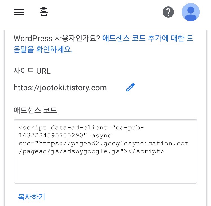Click inside the AdSense code text box
Screen dimensions: 211x206
click(x=105, y=151)
